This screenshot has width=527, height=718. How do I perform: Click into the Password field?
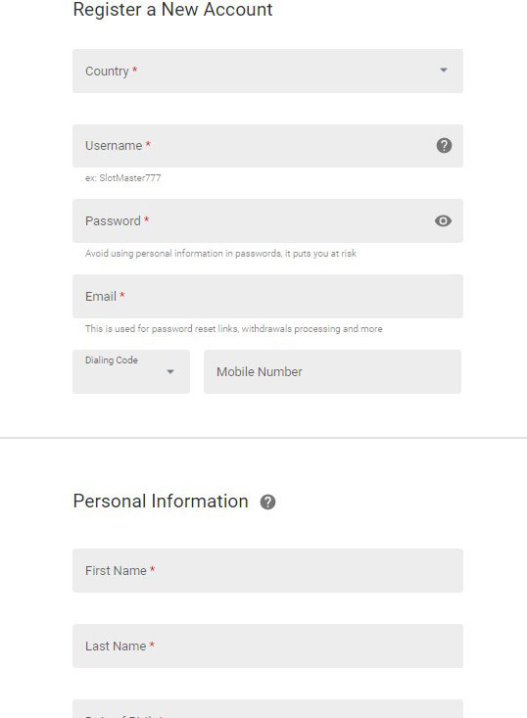267,220
